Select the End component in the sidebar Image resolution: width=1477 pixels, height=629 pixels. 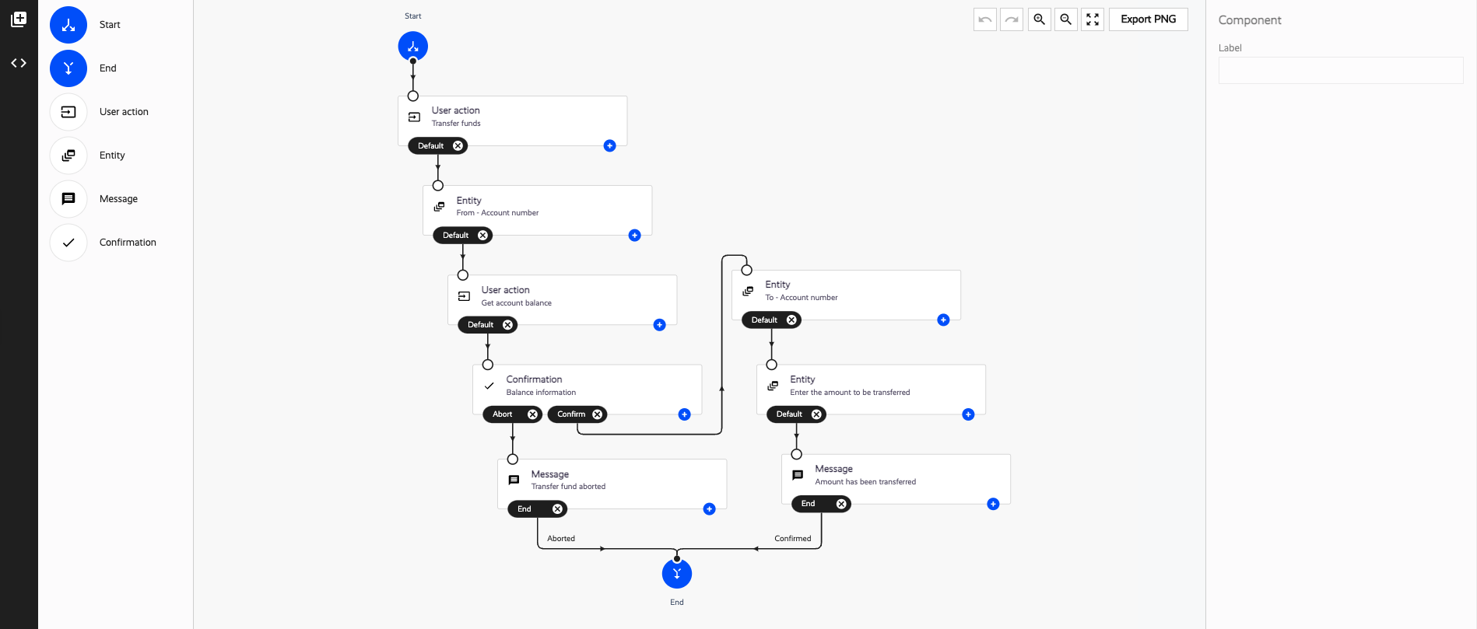(68, 68)
